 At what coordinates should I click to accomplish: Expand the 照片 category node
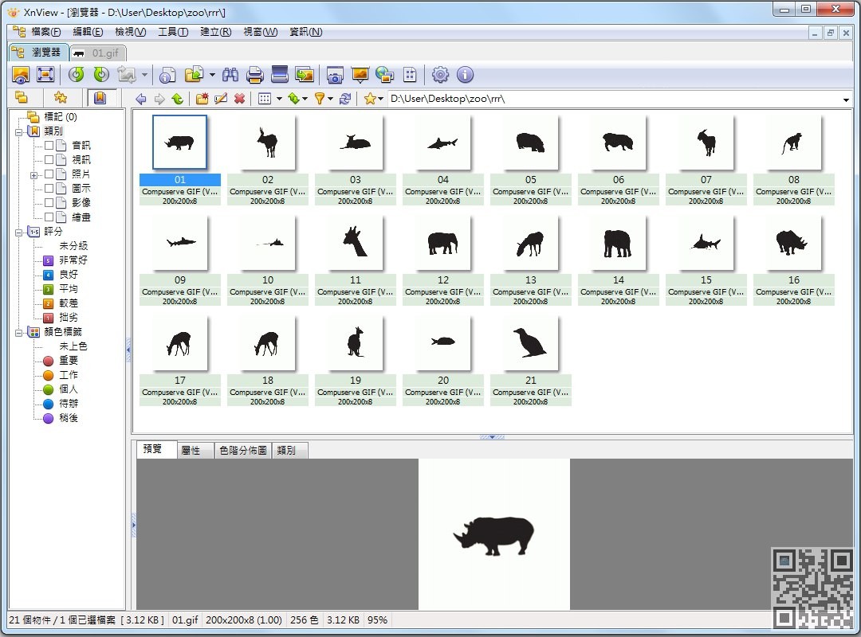pyautogui.click(x=34, y=175)
